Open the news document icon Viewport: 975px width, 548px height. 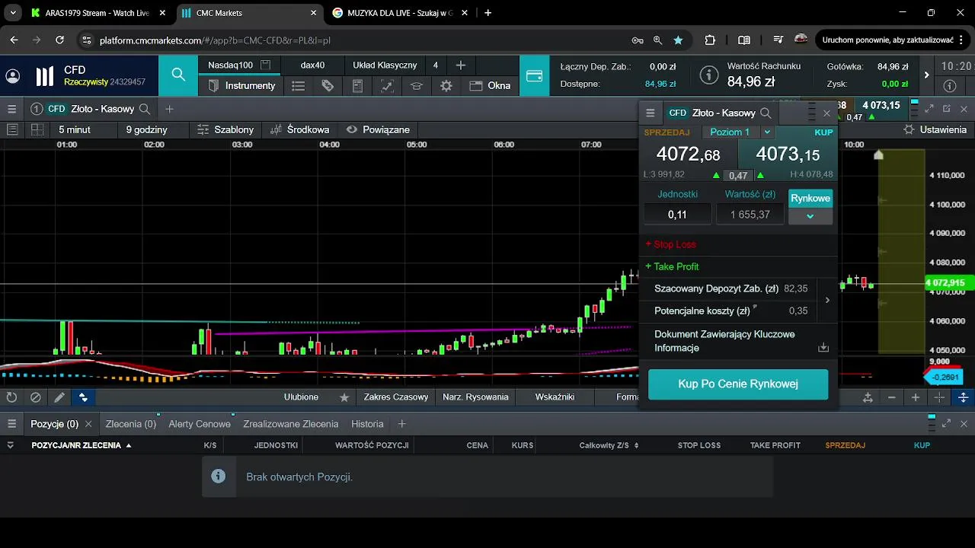pyautogui.click(x=357, y=86)
